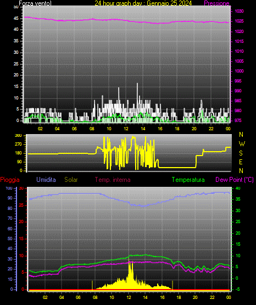Select the 'S' compass direction label
The height and width of the screenshot is (305, 256).
click(x=241, y=153)
